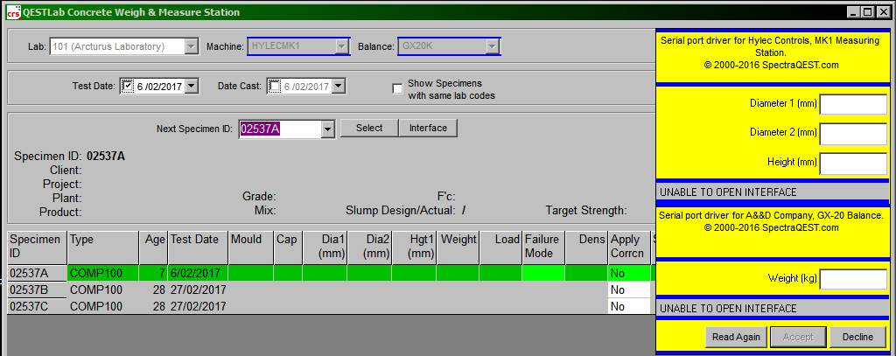Click the Weight (kg) input field
The width and height of the screenshot is (896, 356).
(852, 279)
